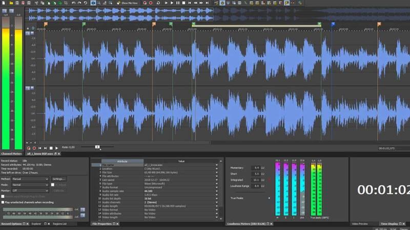Viewport: 410px width, 230px height.
Task: Toggle record channel 1 button beside the meter
Action: click(x=83, y=210)
